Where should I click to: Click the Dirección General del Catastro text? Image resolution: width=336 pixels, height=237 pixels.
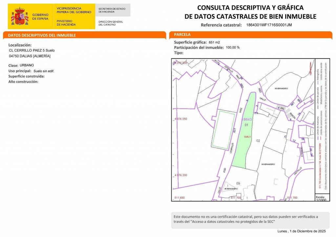[111, 23]
